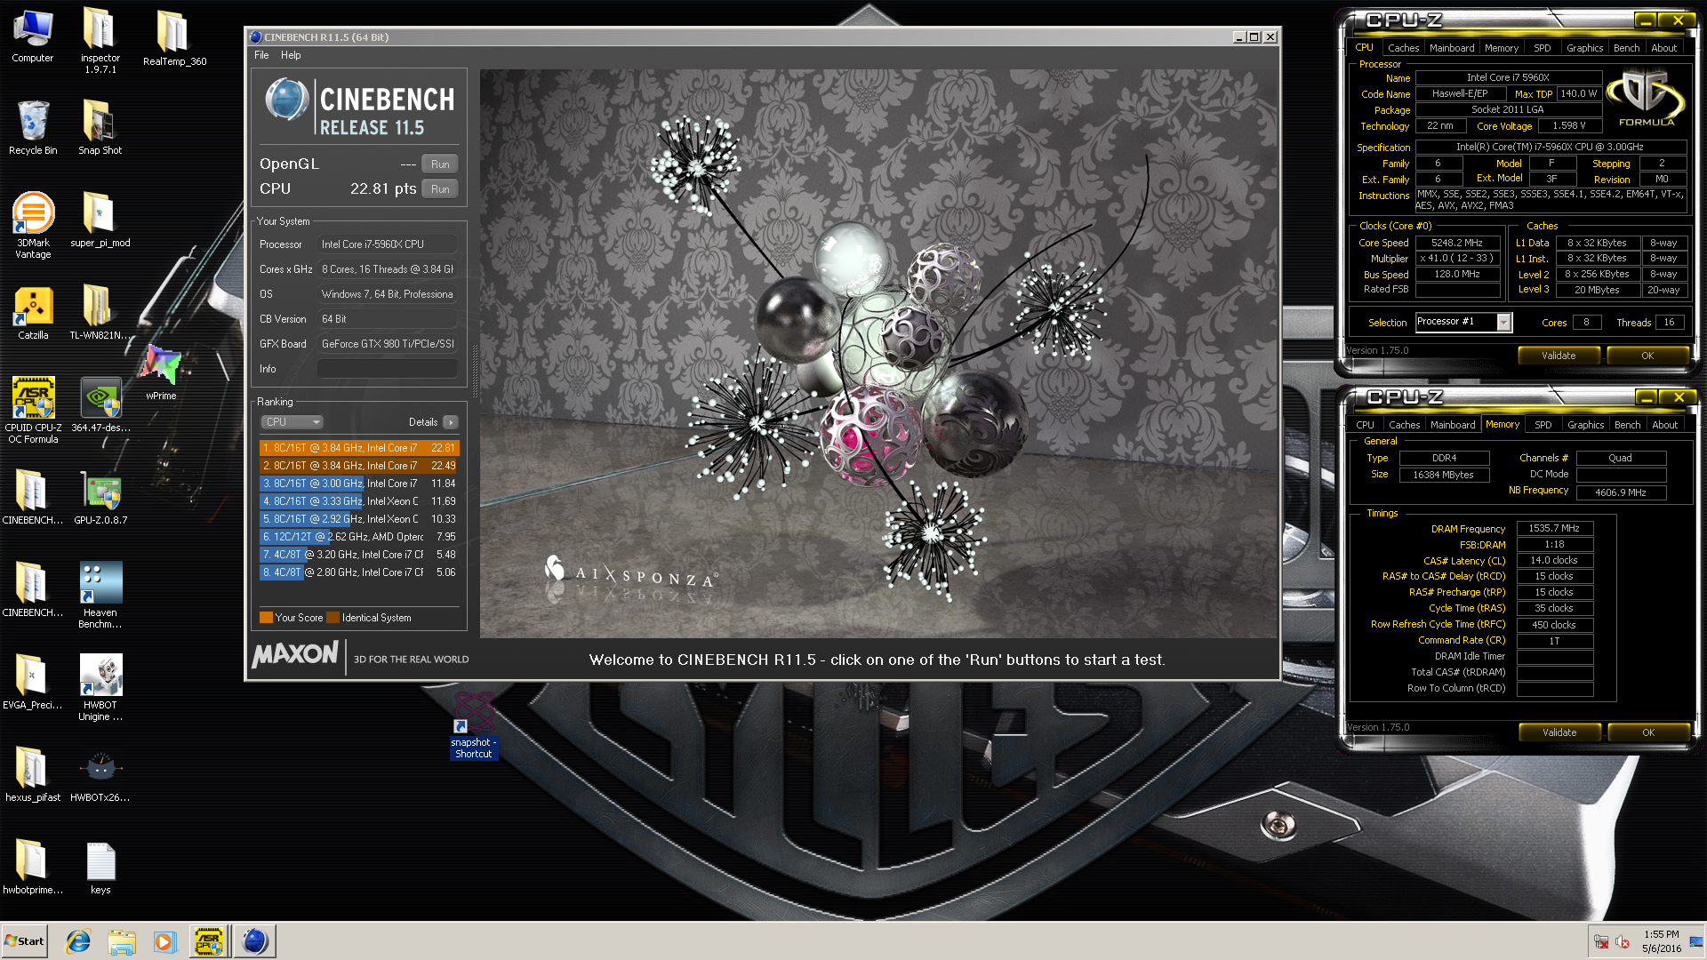Switch to Graphics tab in lower CPU-Z

(x=1585, y=425)
